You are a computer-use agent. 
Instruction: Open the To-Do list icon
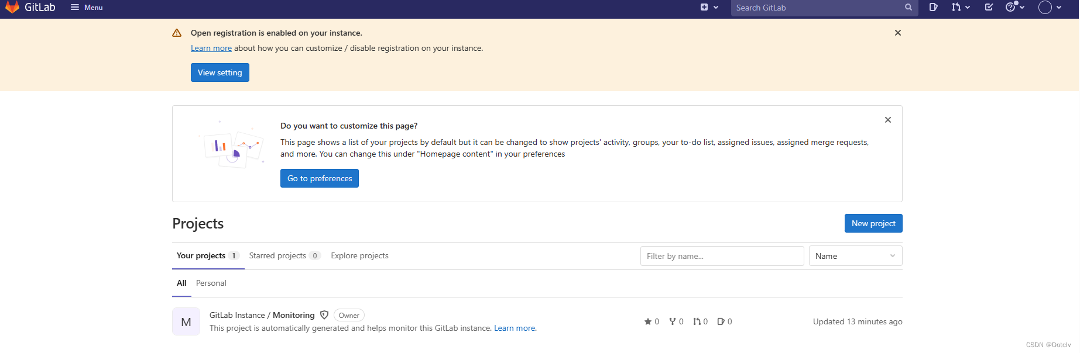pyautogui.click(x=989, y=8)
